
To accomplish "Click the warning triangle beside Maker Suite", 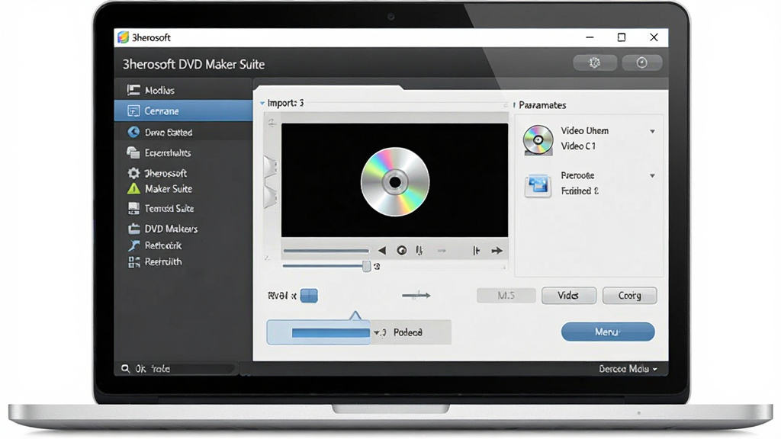I will click(133, 189).
